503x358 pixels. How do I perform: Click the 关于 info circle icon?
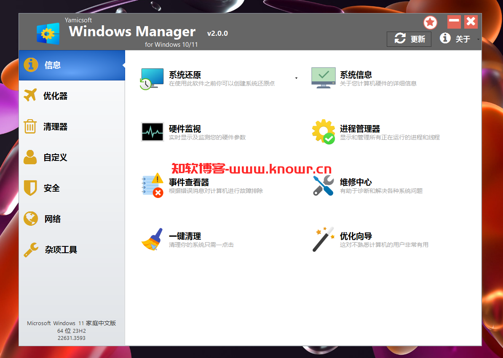click(x=445, y=38)
